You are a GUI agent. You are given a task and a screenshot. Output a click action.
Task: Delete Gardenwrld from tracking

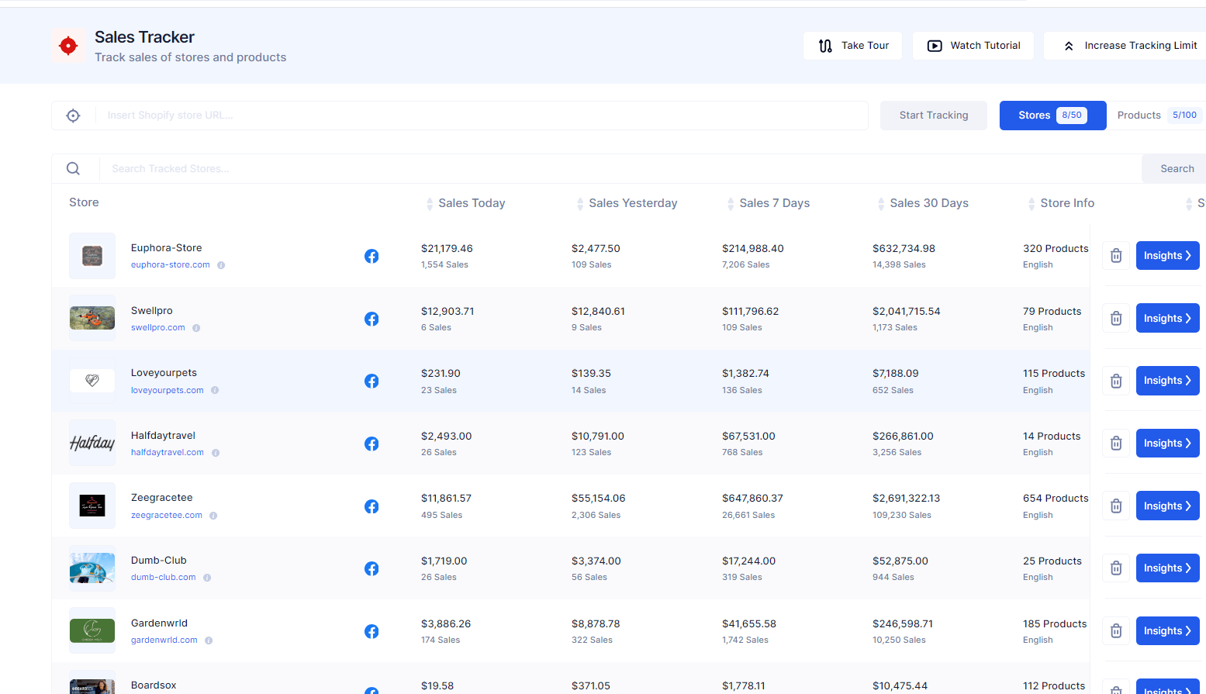[x=1116, y=631]
